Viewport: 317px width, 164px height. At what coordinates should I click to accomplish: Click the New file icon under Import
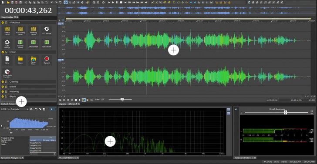point(7,60)
